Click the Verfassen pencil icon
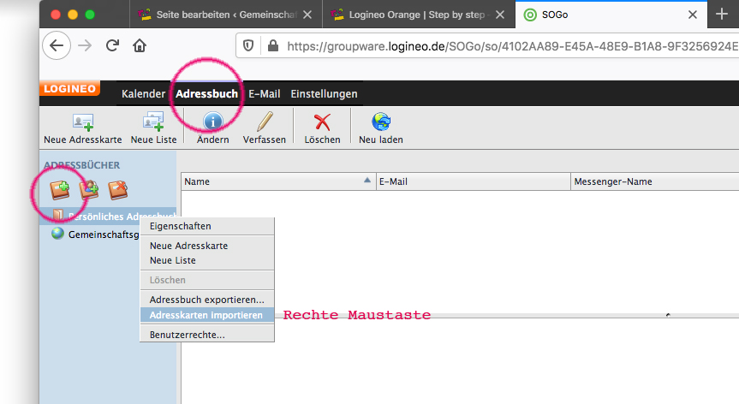The height and width of the screenshot is (404, 739). pyautogui.click(x=264, y=122)
